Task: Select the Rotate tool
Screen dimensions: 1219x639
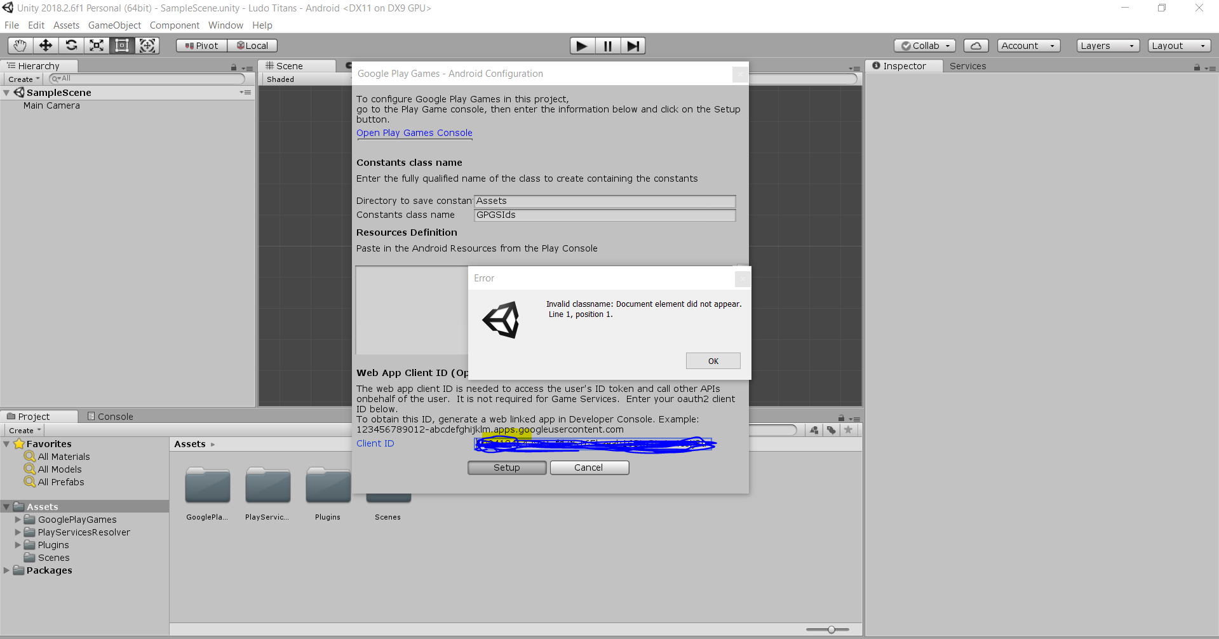Action: 71,45
